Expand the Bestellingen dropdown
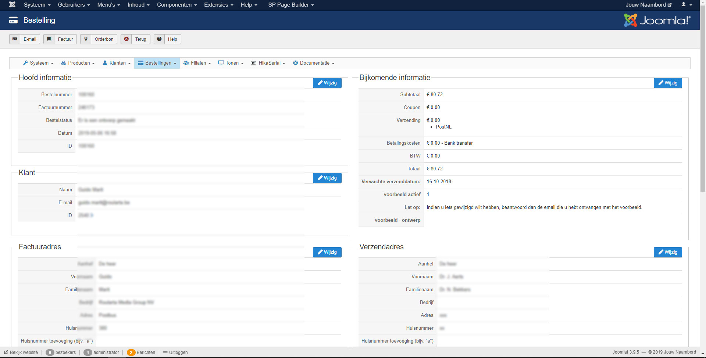 click(x=157, y=63)
